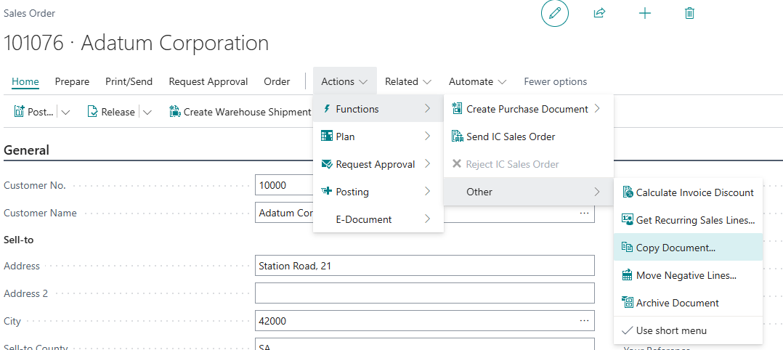Switch to the Home tab

[x=25, y=81]
